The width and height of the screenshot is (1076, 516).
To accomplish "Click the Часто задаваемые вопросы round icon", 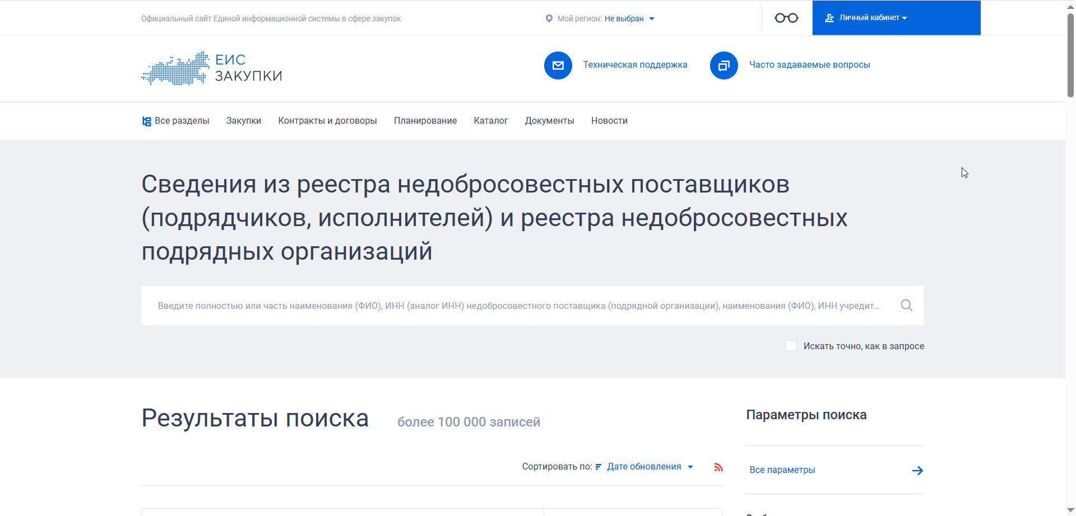I will coord(723,65).
